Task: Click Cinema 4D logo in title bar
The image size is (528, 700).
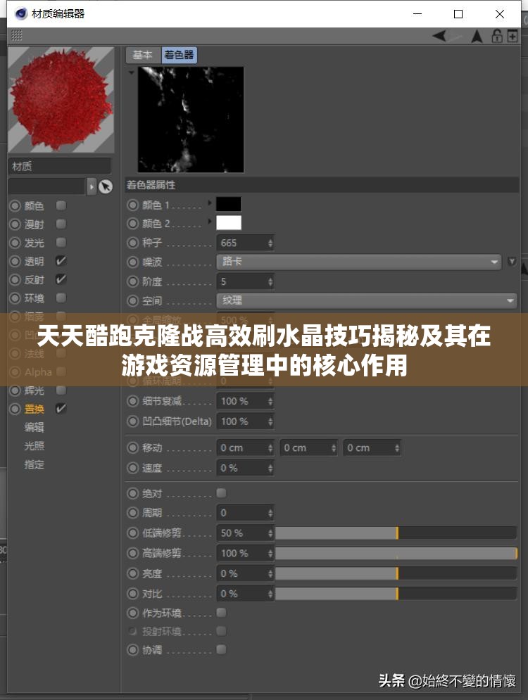Action: (x=20, y=14)
